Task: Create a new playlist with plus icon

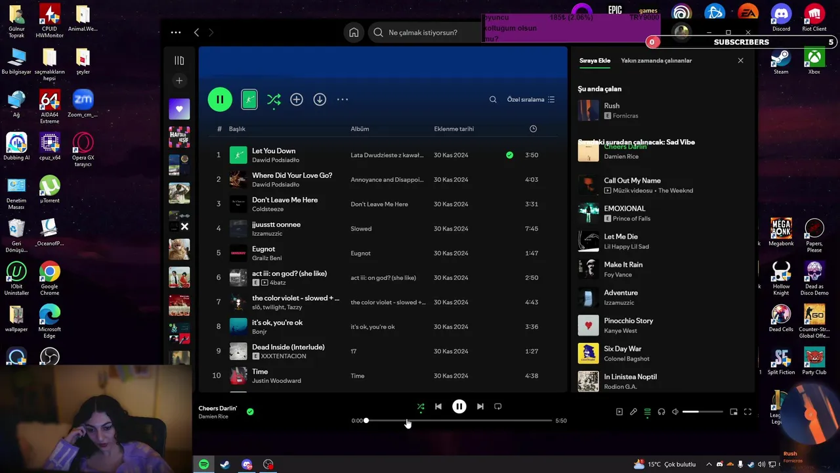Action: (x=179, y=80)
